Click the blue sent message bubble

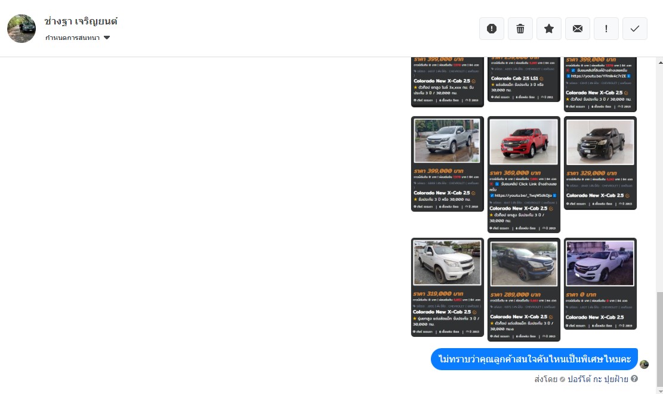coord(534,359)
